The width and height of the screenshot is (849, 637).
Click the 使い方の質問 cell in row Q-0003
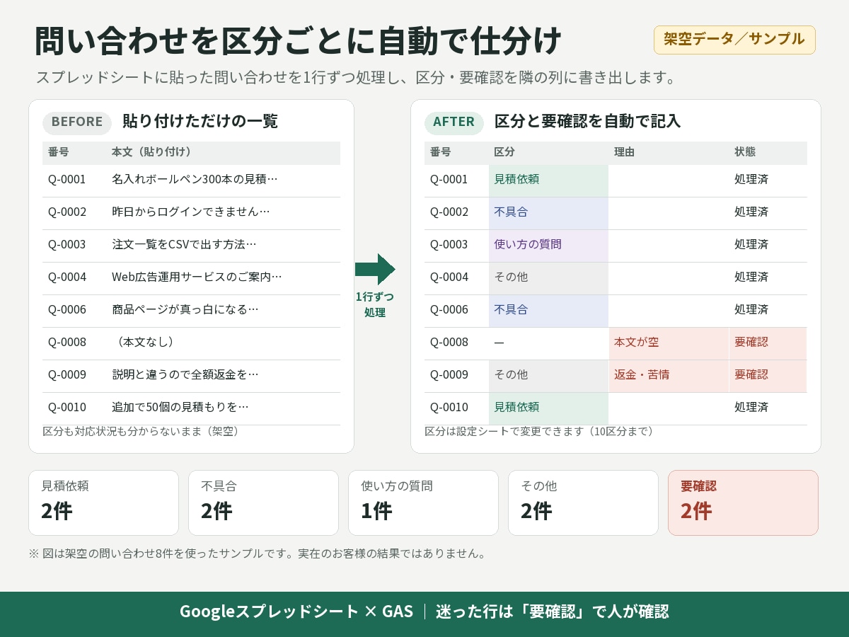click(x=548, y=246)
